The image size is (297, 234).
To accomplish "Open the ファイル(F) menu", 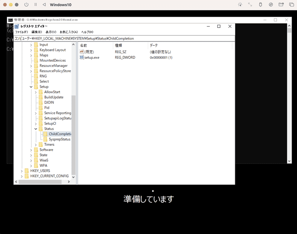I will click(x=22, y=32).
